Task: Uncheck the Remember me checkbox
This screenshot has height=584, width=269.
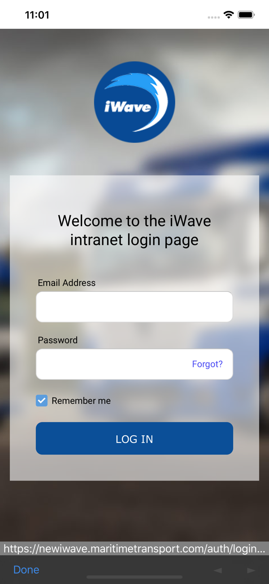Action: (42, 401)
